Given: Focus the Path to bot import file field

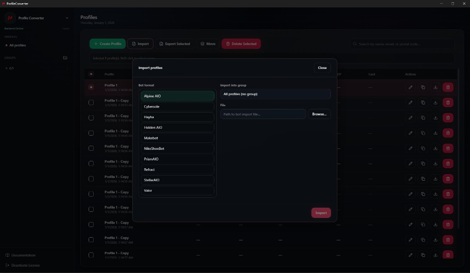Looking at the screenshot, I should coord(263,114).
